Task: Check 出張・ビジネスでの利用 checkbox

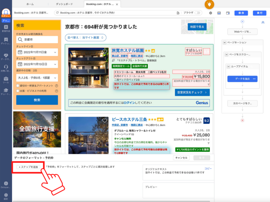Action: point(18,91)
